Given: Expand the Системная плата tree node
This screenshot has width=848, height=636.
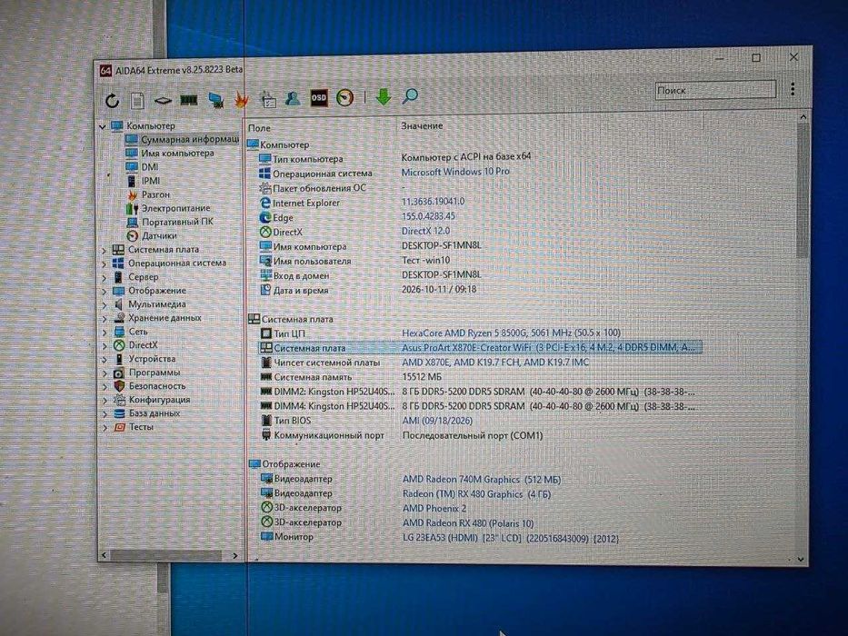Looking at the screenshot, I should click(105, 251).
